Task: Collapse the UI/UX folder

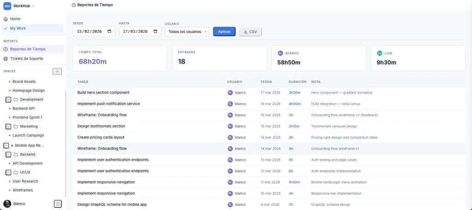Action: click(x=8, y=172)
